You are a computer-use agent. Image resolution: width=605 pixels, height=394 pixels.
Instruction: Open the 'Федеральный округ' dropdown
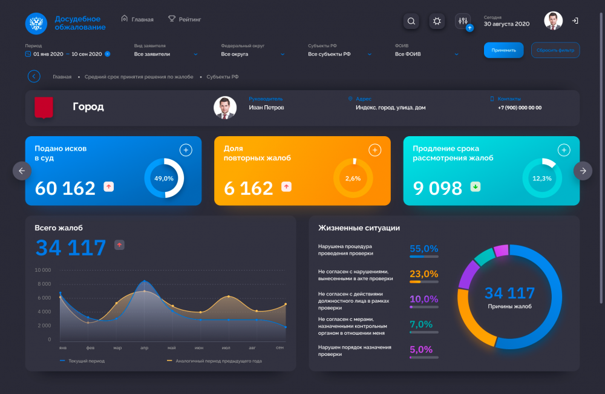[x=252, y=54]
